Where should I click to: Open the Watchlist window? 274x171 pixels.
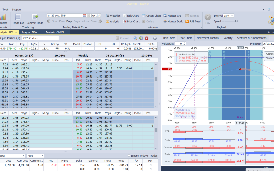pos(113,16)
